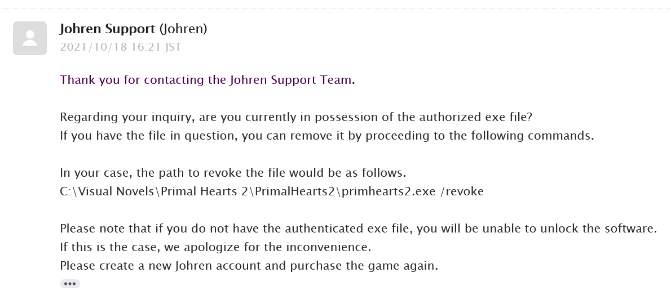Select the 2021/10/18 16:21 JST timestamp
Image resolution: width=671 pixels, height=304 pixels.
tap(121, 47)
